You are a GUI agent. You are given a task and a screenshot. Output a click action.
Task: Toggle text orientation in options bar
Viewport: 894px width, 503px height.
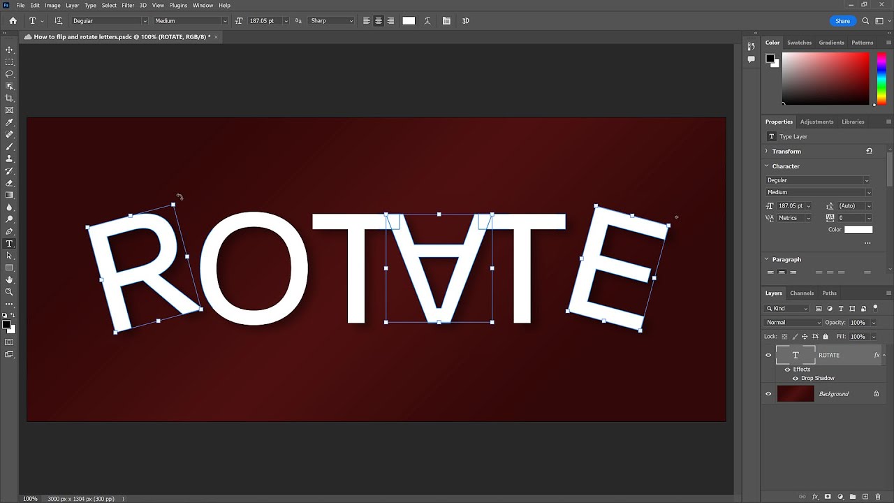(58, 21)
